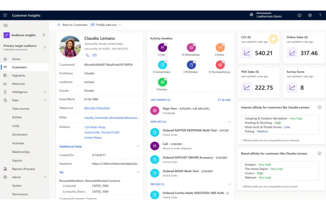Click the Online Sales trend chart icon

tap(292, 53)
